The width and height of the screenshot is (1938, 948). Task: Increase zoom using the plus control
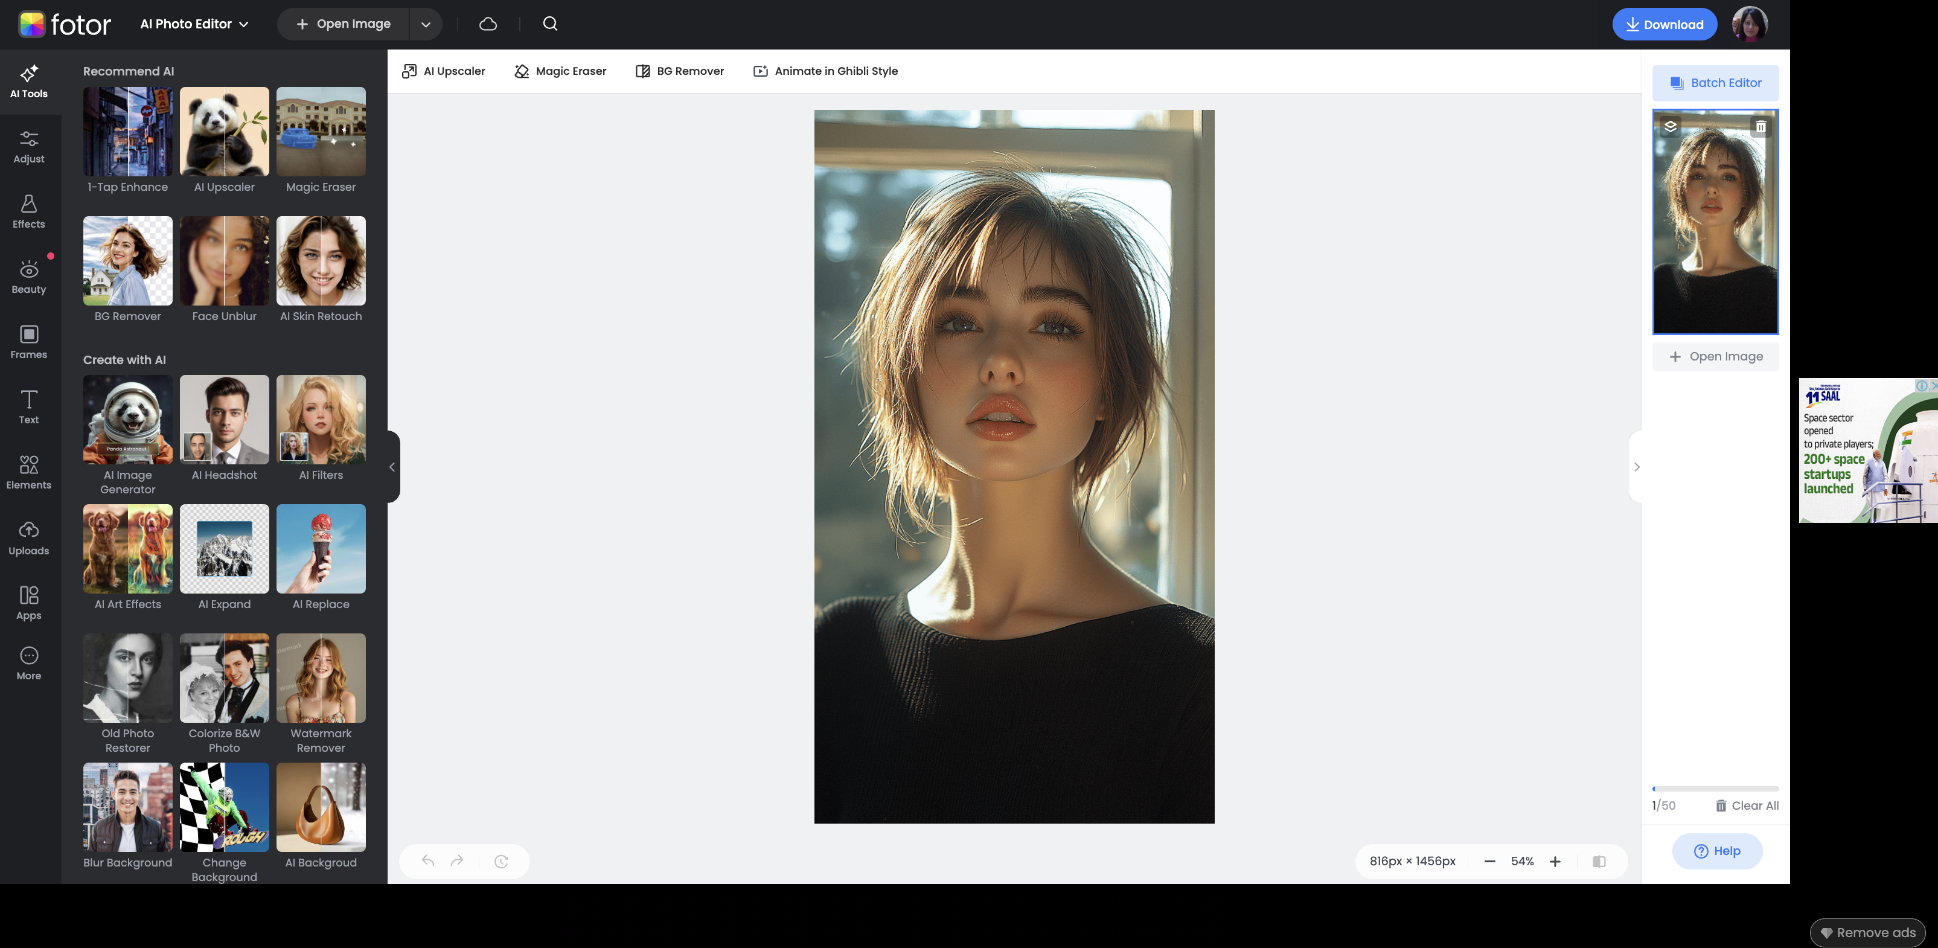(1555, 860)
